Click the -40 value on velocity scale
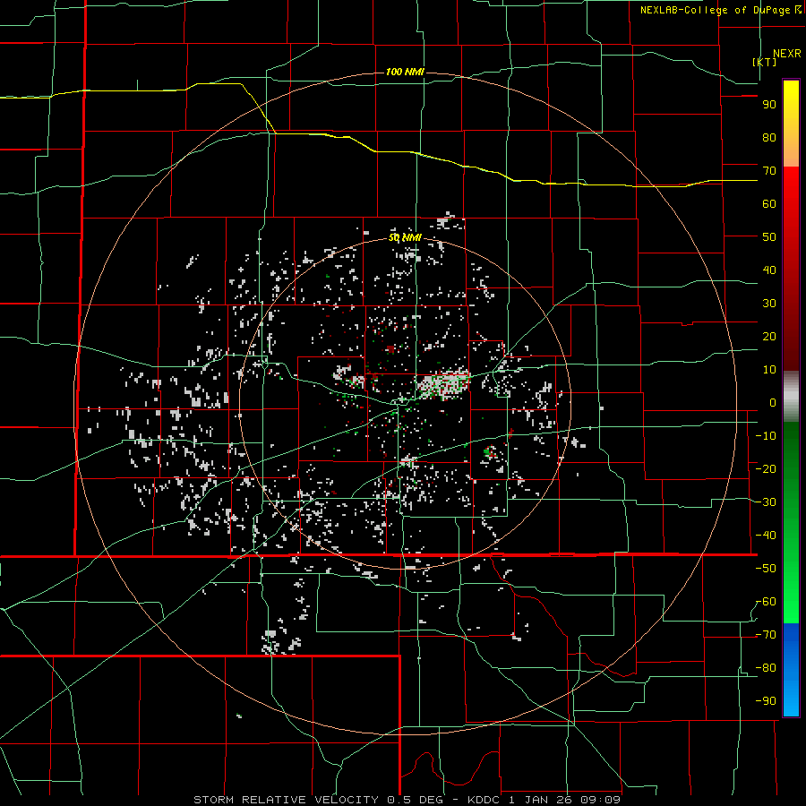Image resolution: width=806 pixels, height=806 pixels. click(x=766, y=536)
